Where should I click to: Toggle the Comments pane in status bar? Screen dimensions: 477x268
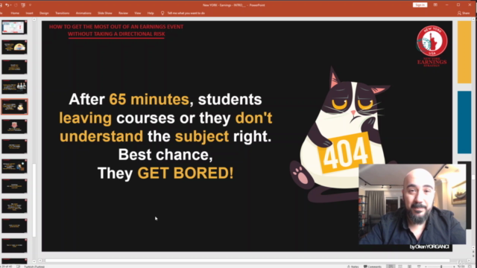[x=373, y=267]
